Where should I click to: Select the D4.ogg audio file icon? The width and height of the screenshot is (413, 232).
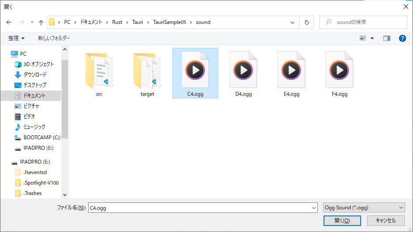pos(243,70)
